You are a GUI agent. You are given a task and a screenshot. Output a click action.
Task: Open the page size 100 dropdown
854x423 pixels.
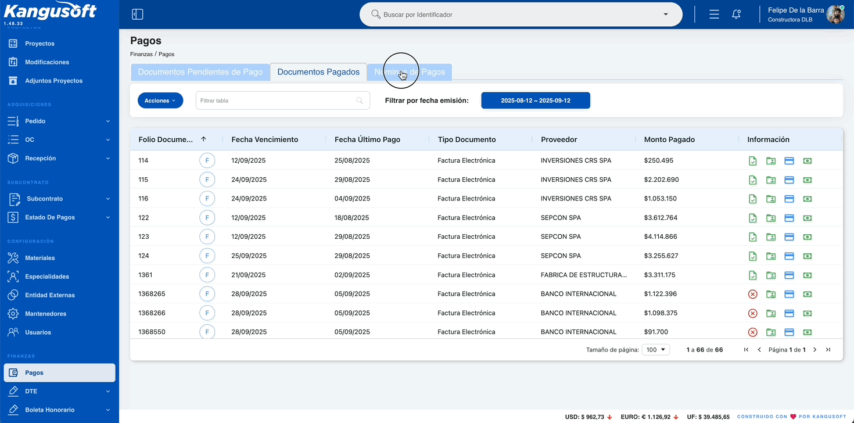(x=656, y=350)
